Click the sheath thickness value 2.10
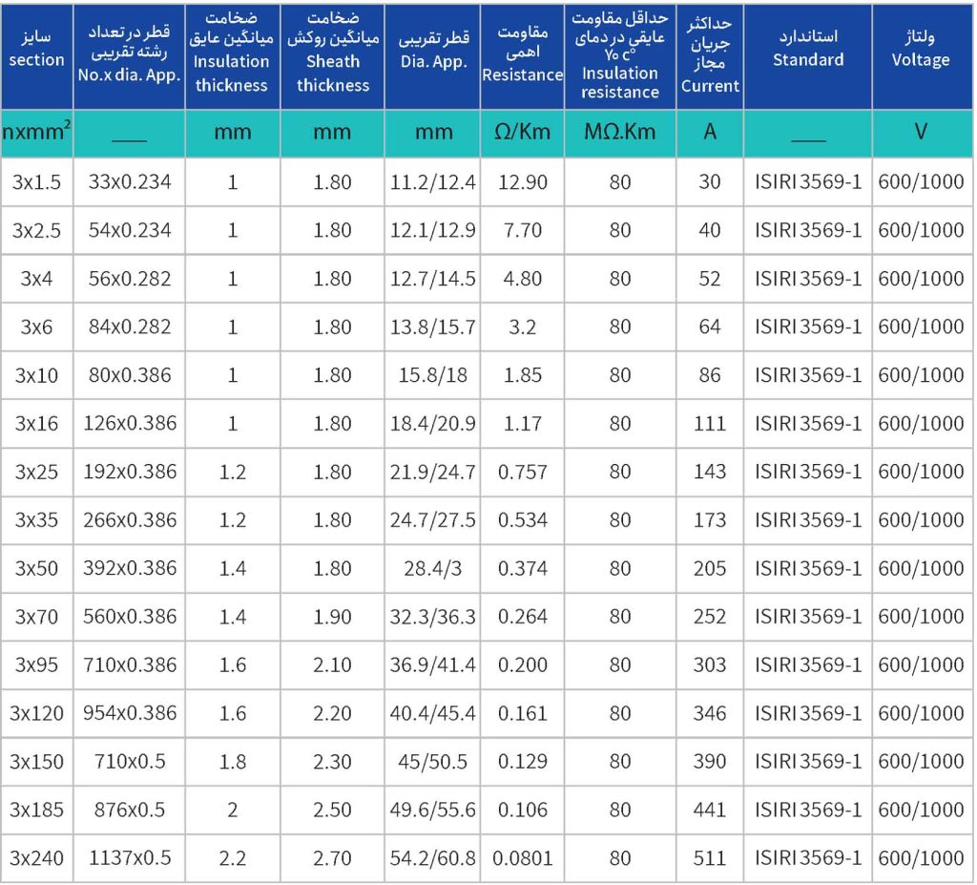The image size is (977, 885). coord(332,664)
